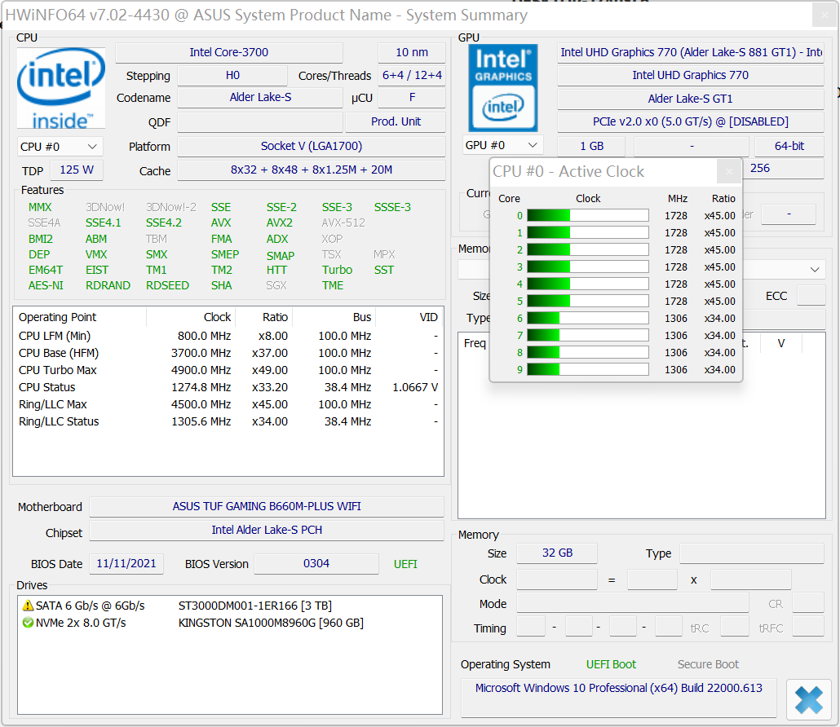Click the BIOS Version 0304 field

(x=316, y=564)
